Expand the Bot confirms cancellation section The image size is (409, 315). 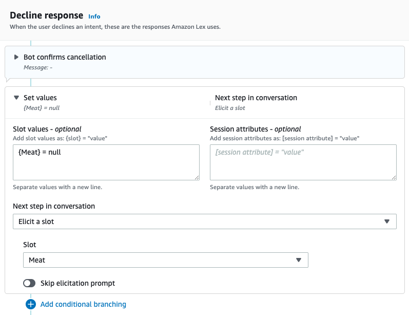point(16,57)
